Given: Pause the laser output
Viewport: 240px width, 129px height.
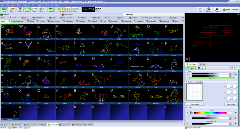Looking at the screenshot, I should (x=217, y=10).
